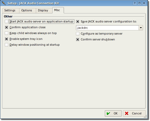Close the Setup dialog window
150x121 pixels.
coord(144,3)
